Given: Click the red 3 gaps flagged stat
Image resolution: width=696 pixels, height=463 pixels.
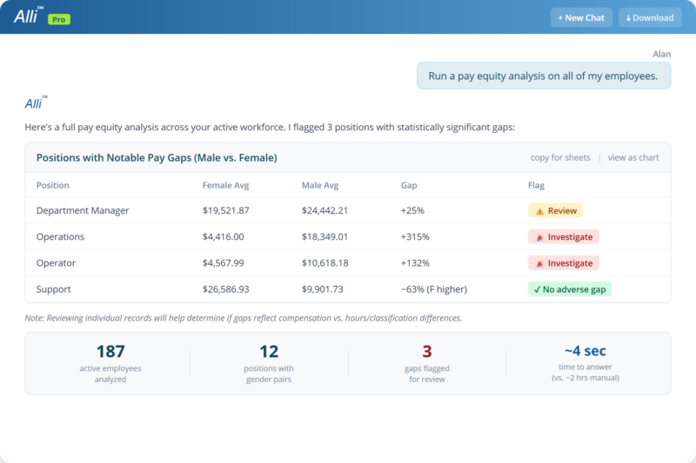Looking at the screenshot, I should click(x=426, y=363).
